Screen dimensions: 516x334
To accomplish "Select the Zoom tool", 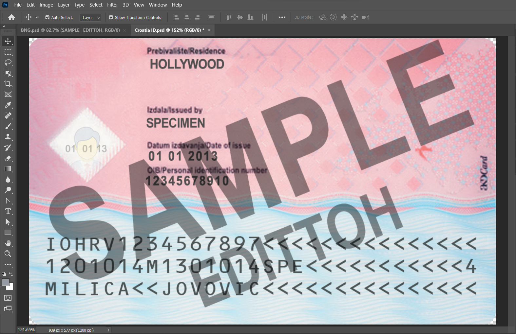I will pyautogui.click(x=8, y=254).
